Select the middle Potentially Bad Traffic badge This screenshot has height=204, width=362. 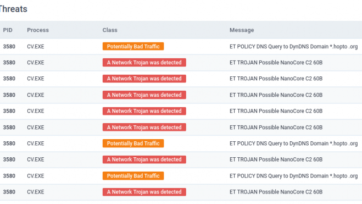pyautogui.click(x=133, y=143)
